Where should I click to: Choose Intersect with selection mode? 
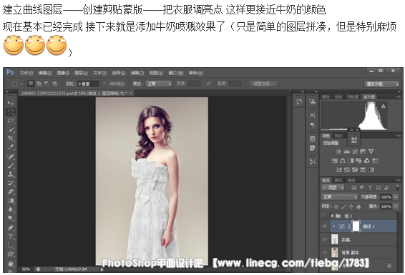point(55,84)
